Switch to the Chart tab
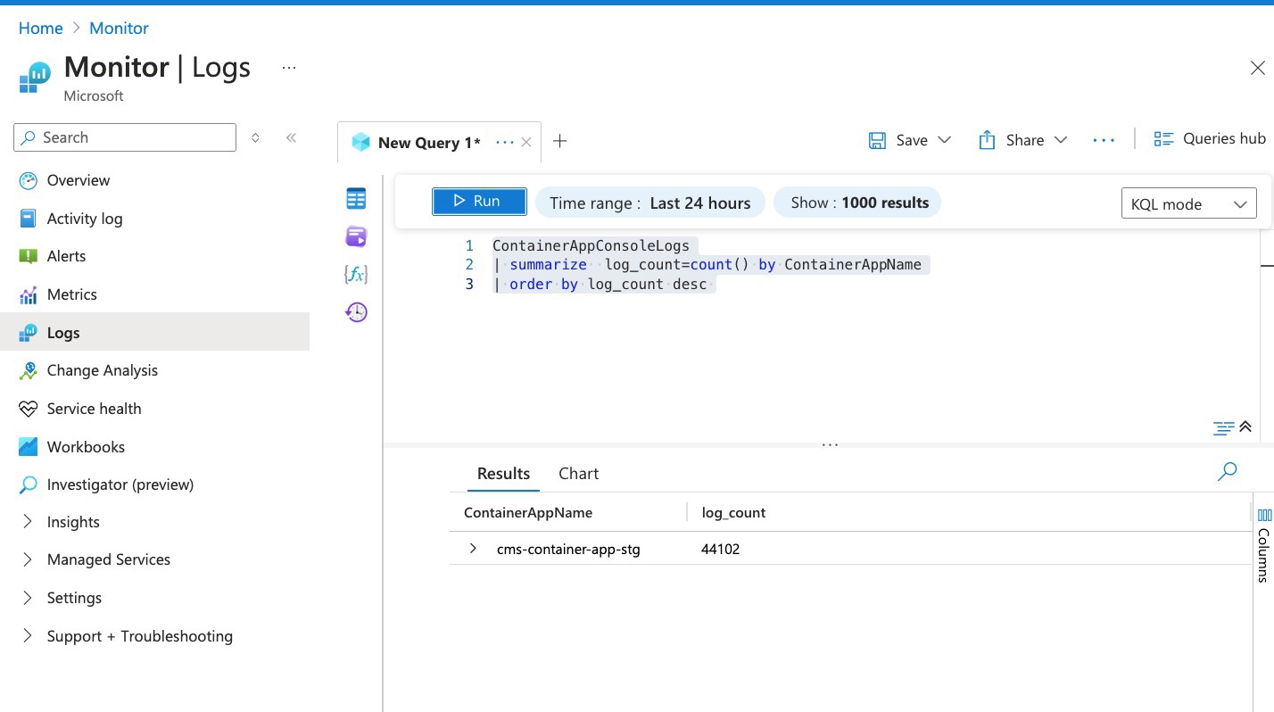Screen dimensions: 1274x712 [x=578, y=474]
